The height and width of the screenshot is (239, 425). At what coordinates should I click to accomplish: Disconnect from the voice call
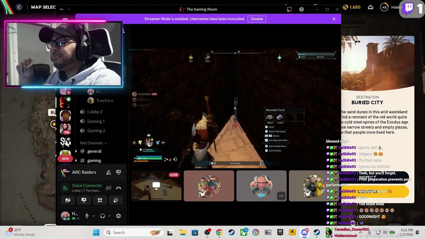click(x=119, y=188)
